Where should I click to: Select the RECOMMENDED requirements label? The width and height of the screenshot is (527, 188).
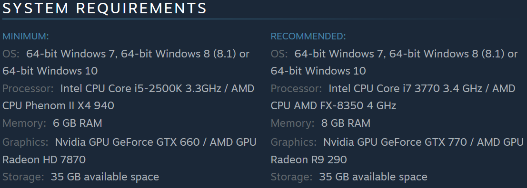[308, 36]
